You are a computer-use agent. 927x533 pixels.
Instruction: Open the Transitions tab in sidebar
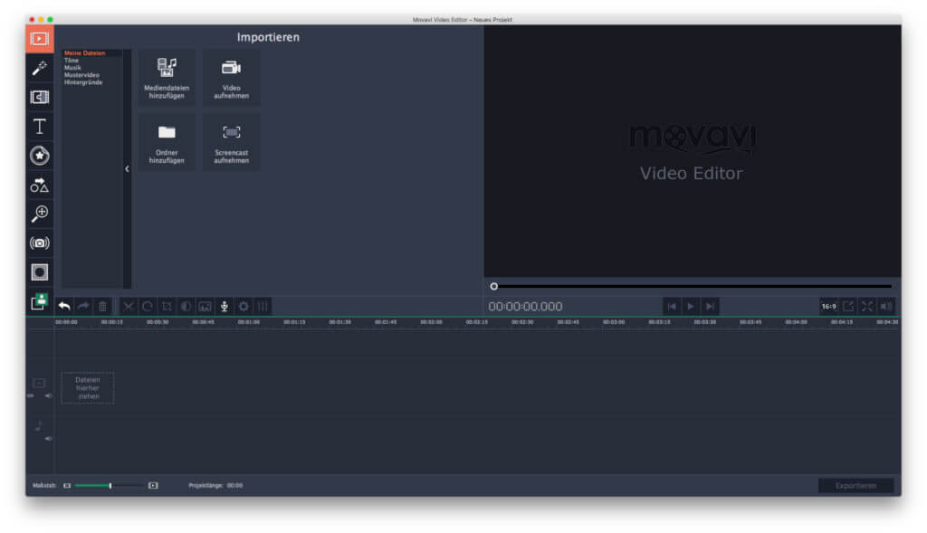point(40,98)
